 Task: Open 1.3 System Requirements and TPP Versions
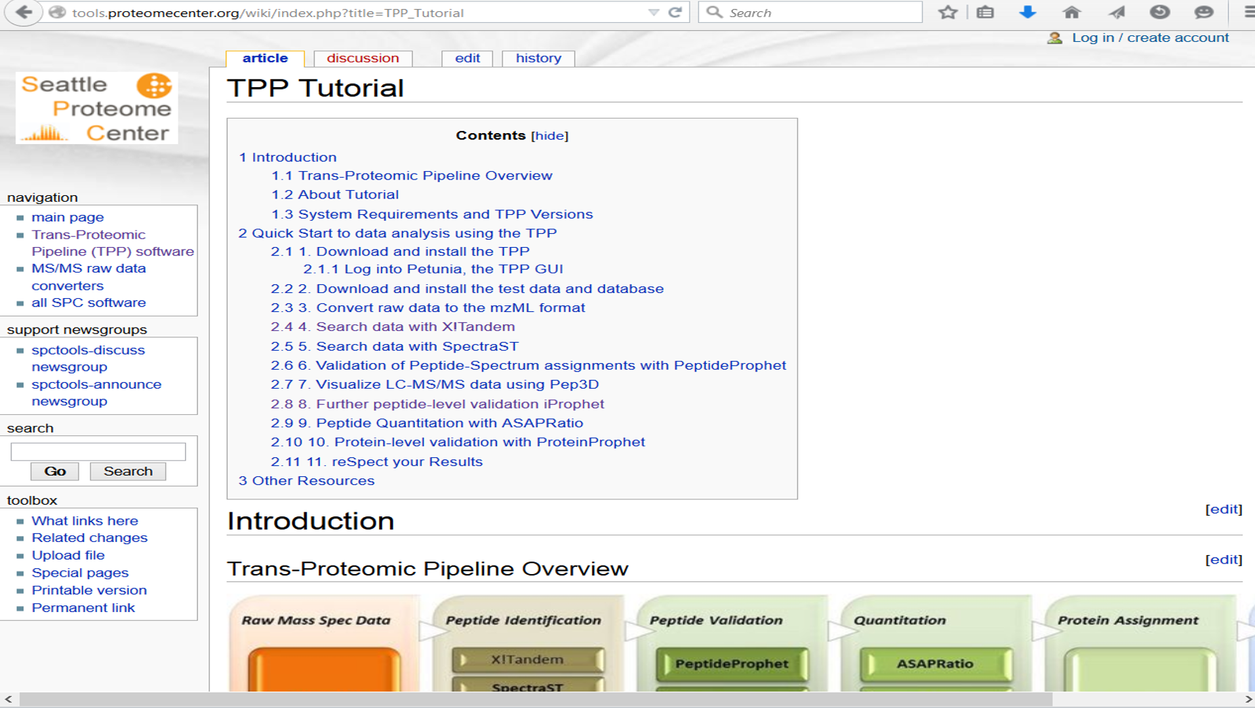431,214
